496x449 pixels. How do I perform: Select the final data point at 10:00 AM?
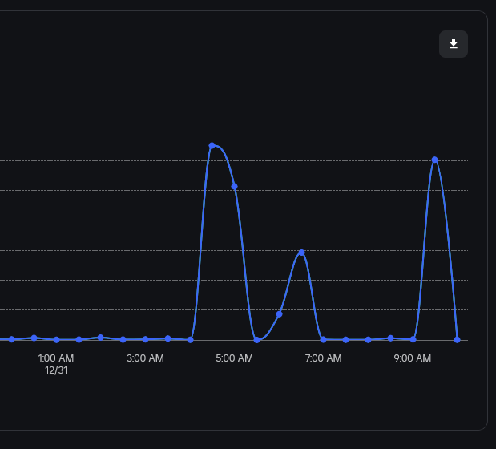tap(457, 340)
